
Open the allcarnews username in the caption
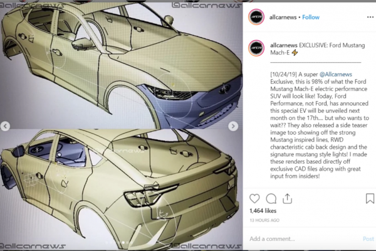284,45
